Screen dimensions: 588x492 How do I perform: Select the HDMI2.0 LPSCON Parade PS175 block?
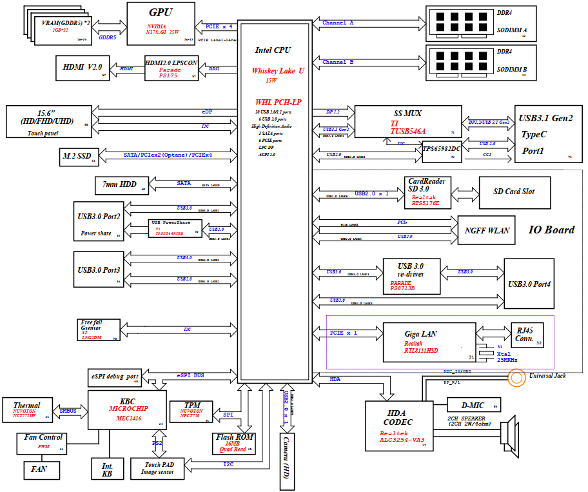coord(171,68)
